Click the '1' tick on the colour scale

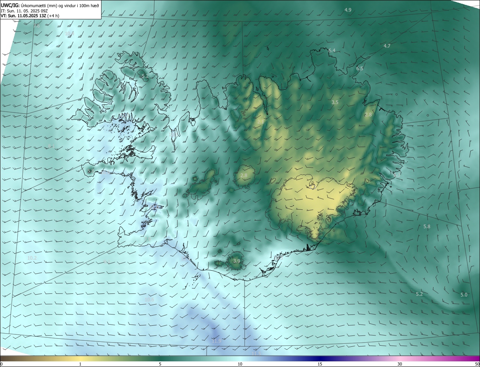coord(80,364)
